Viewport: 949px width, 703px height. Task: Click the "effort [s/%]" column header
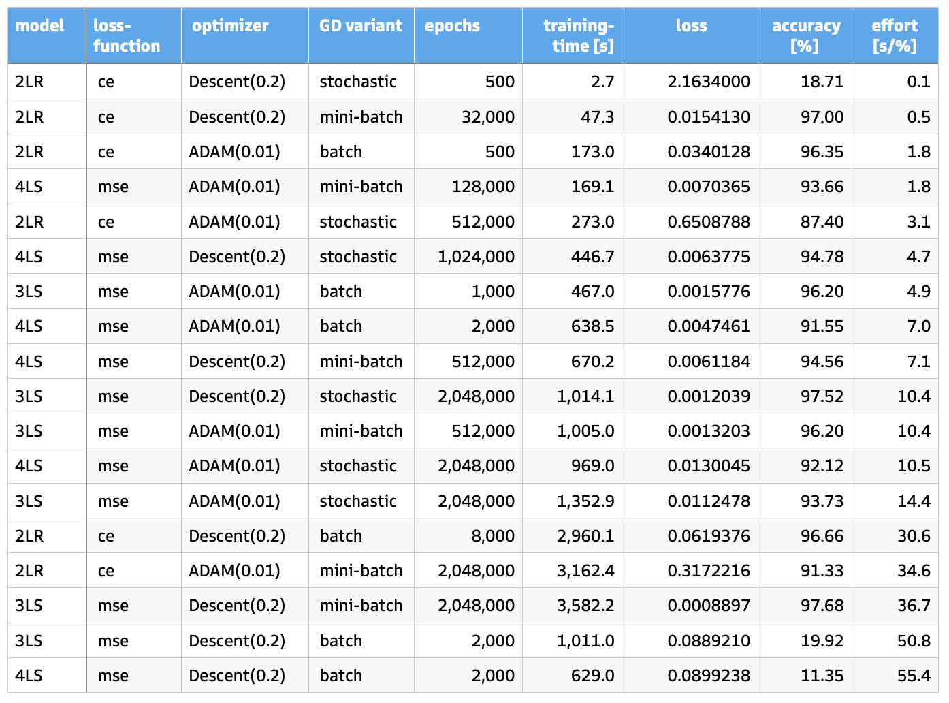click(x=895, y=36)
